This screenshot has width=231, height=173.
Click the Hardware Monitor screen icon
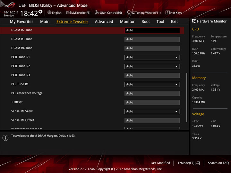pos(194,21)
